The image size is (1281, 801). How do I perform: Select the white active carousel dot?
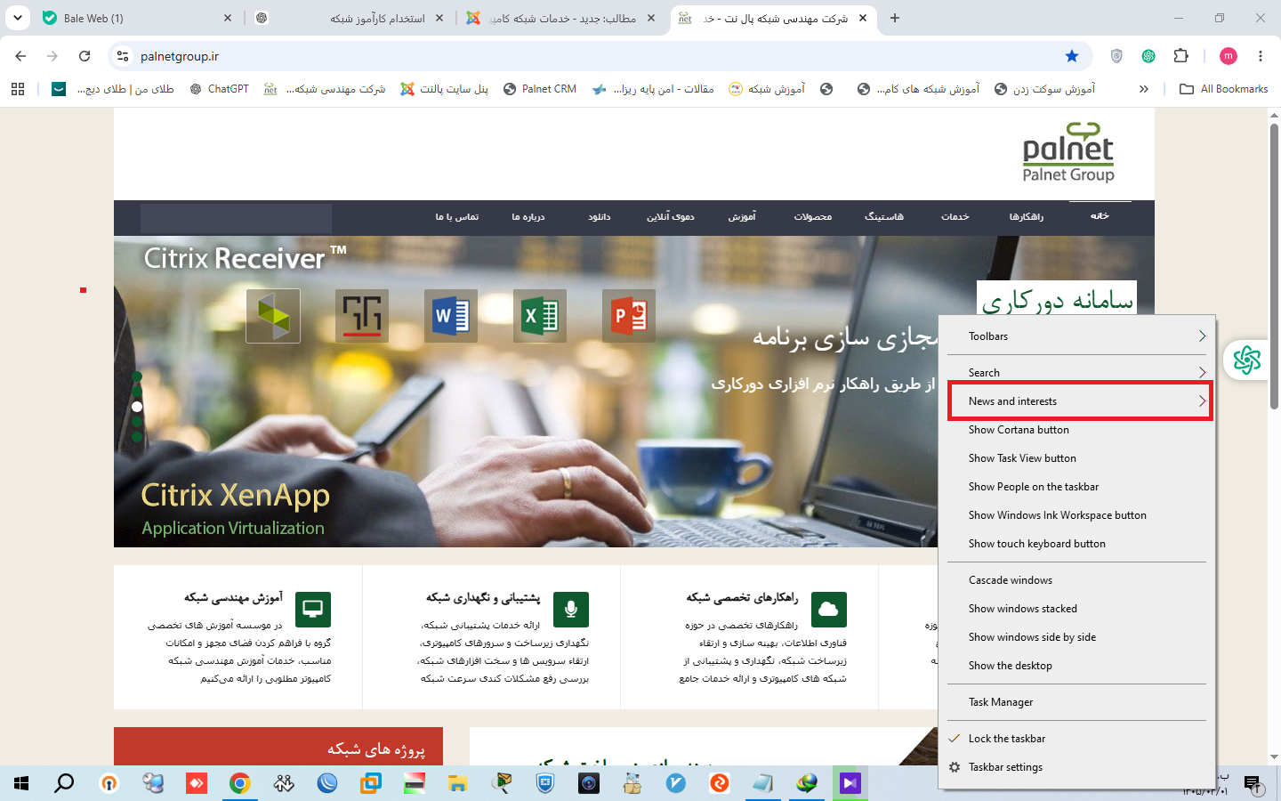[x=137, y=407]
